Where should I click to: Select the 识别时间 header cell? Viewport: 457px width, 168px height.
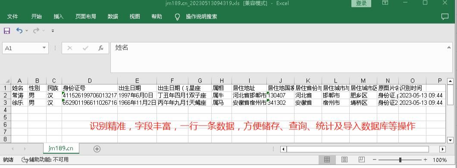pyautogui.click(x=412, y=88)
